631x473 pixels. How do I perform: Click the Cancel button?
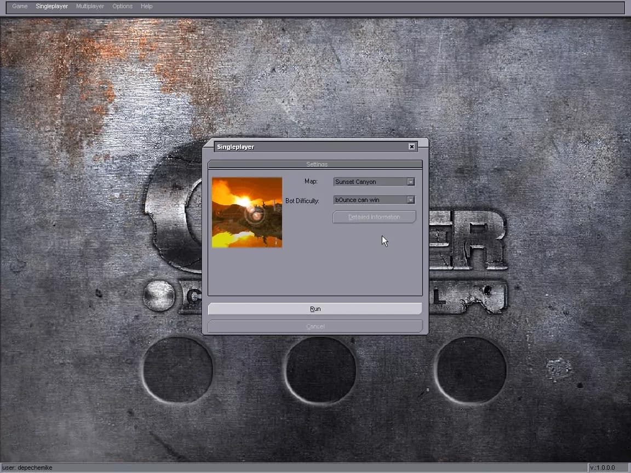(x=315, y=326)
